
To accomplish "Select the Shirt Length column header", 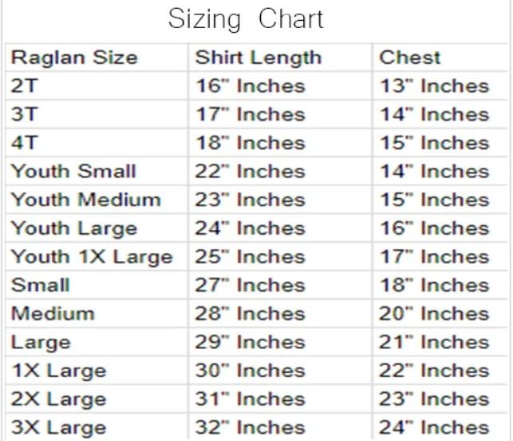I will pos(258,58).
